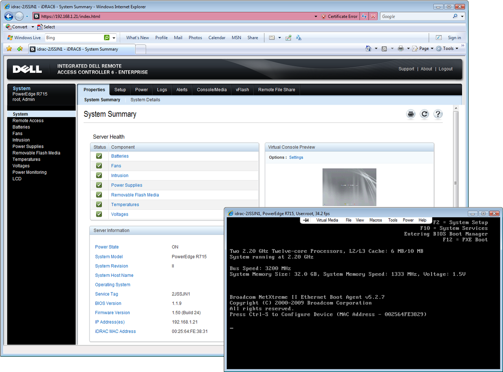Open Macros menu in console window
Image resolution: width=503 pixels, height=372 pixels.
point(376,220)
